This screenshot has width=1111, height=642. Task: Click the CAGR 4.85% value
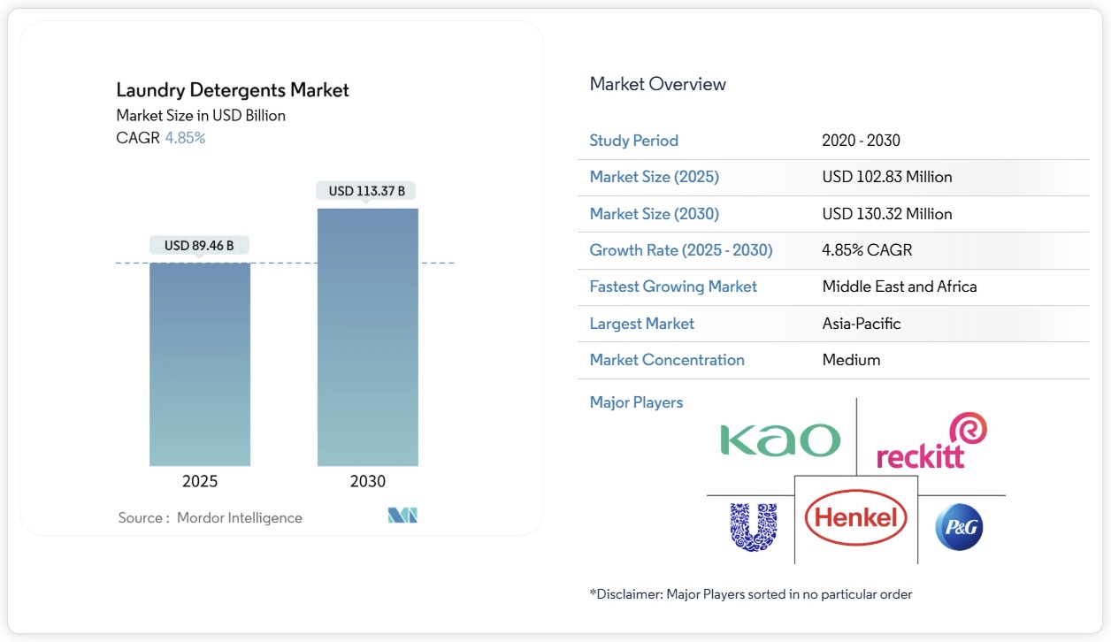coord(185,138)
